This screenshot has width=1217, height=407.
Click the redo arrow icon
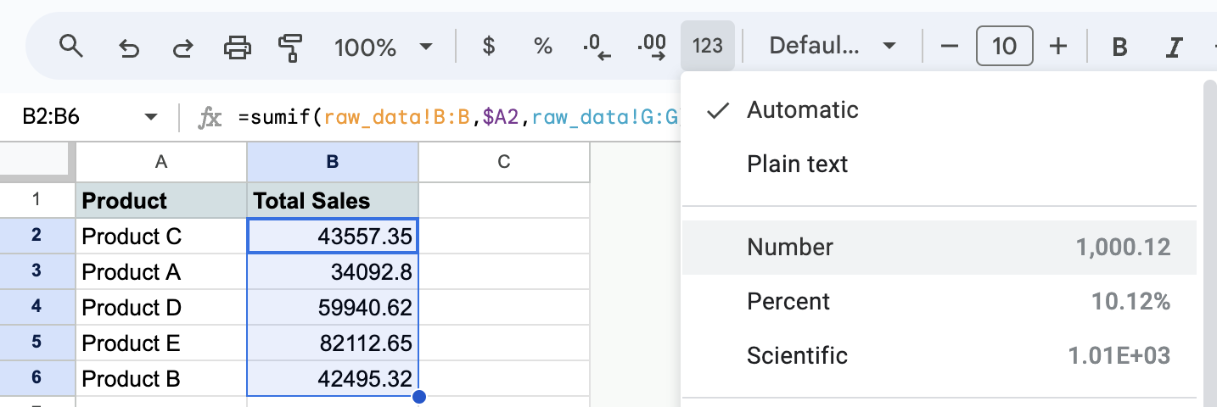tap(182, 47)
